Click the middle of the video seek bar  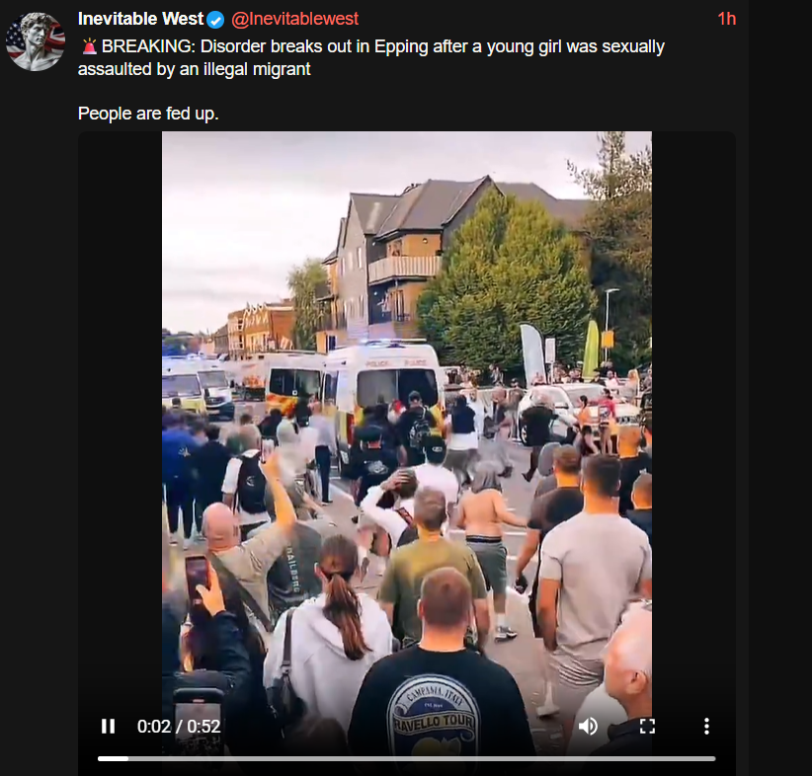[407, 758]
